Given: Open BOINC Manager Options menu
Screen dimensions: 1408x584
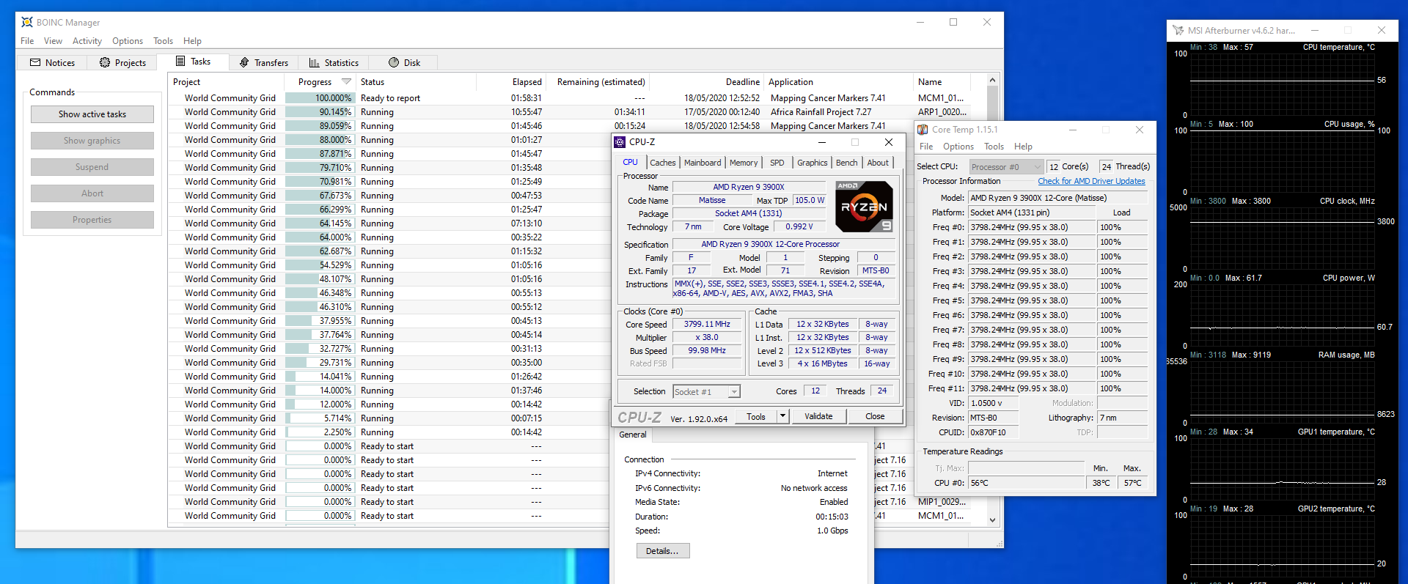Looking at the screenshot, I should point(128,41).
